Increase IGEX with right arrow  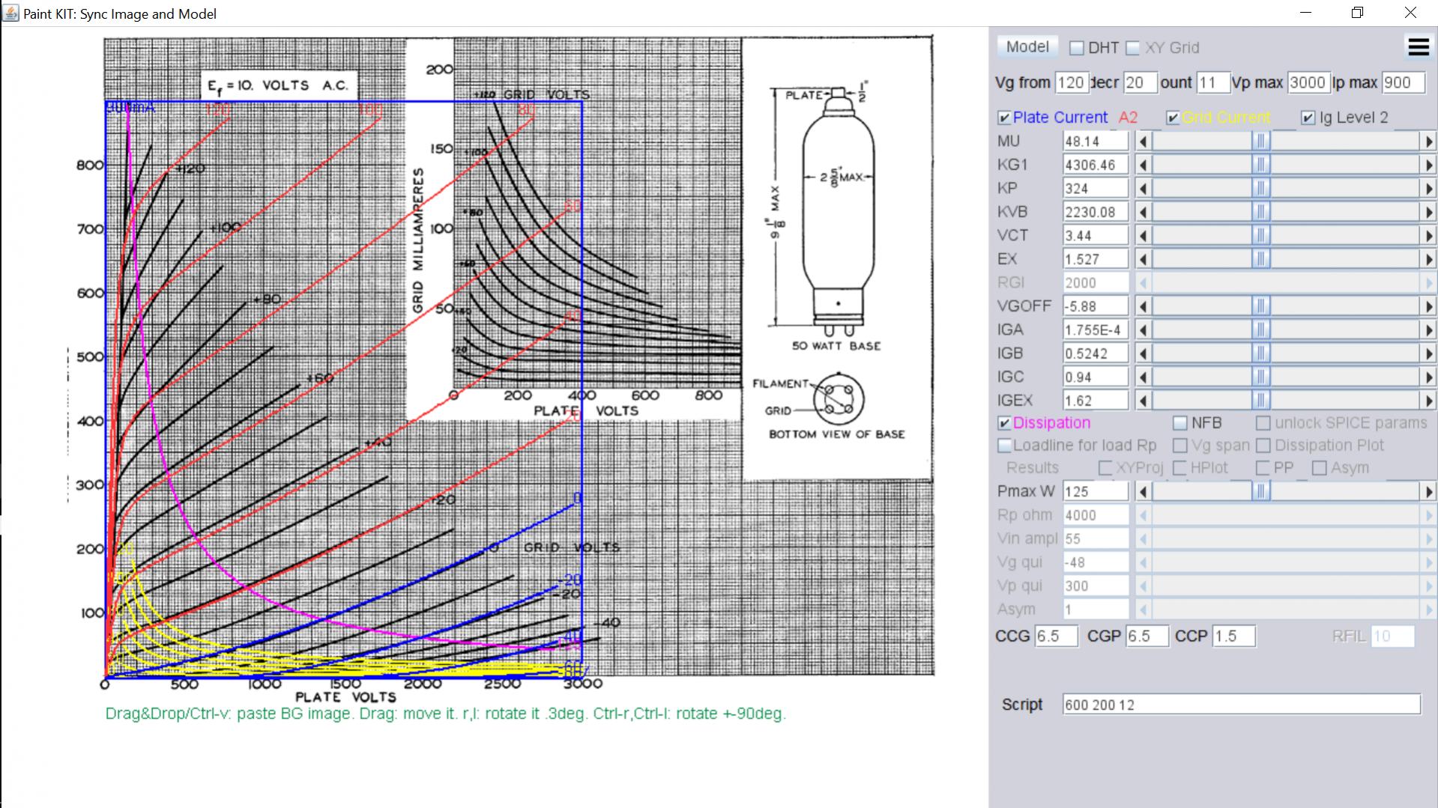point(1428,401)
